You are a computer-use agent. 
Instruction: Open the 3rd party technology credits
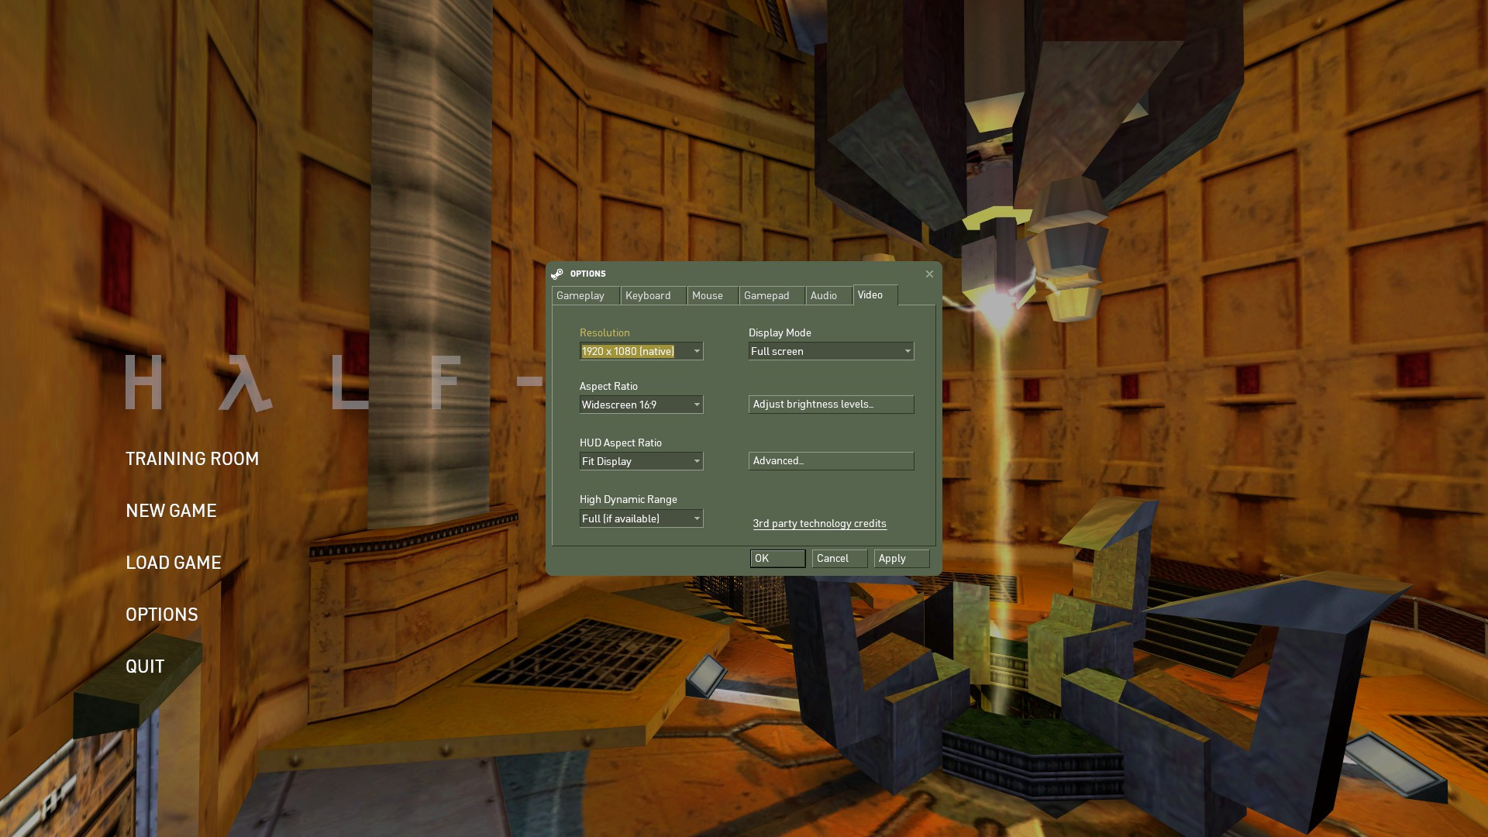coord(819,523)
